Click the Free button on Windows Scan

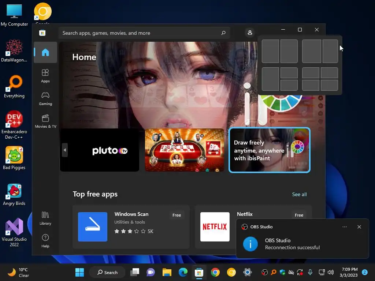click(177, 215)
